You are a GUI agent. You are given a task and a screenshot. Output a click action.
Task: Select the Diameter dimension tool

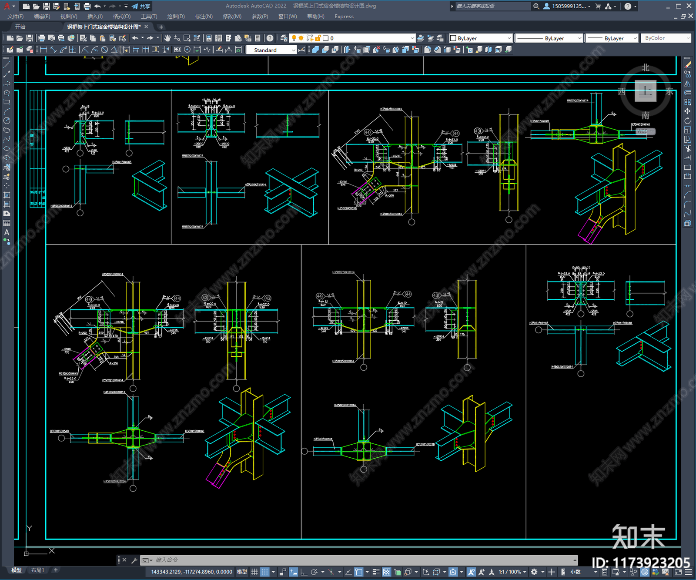pyautogui.click(x=104, y=50)
